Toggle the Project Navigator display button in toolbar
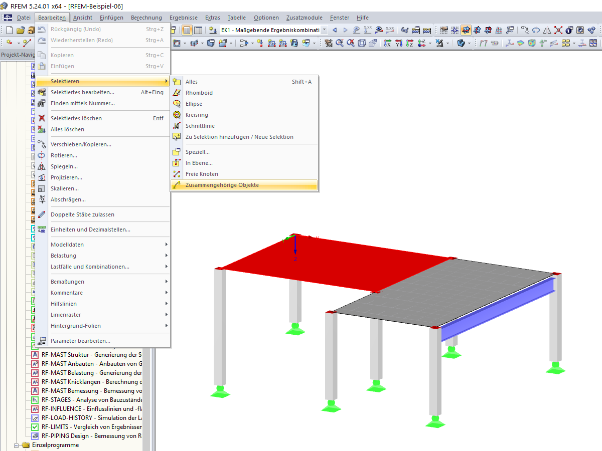Screen dimensions: 602x451 [x=187, y=30]
